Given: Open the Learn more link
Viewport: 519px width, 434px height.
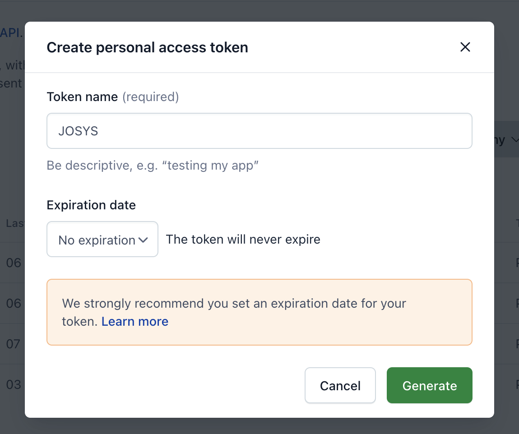Looking at the screenshot, I should click(x=134, y=321).
